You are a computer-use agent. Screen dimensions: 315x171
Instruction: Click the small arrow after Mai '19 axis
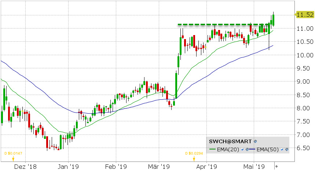click(x=276, y=166)
